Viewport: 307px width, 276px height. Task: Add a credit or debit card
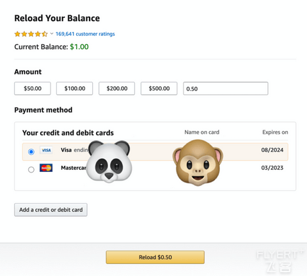point(51,210)
